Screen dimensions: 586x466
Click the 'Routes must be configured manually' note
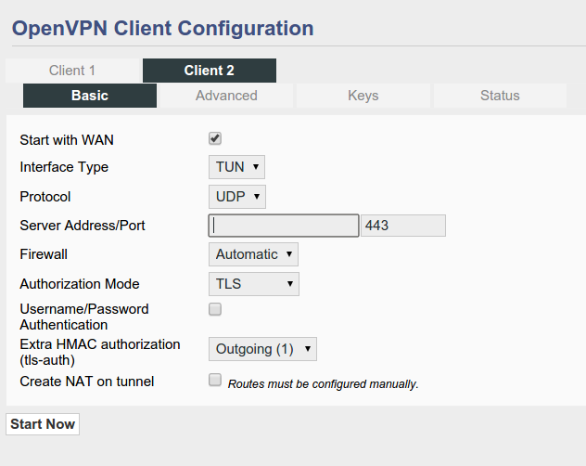323,384
